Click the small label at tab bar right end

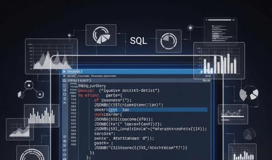[206, 81]
